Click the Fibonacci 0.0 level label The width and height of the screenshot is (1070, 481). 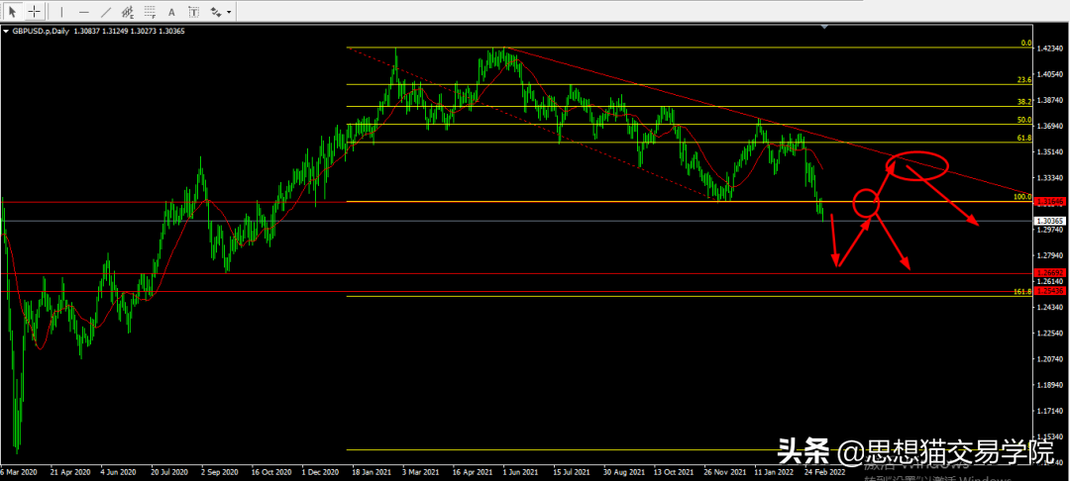pos(1025,43)
